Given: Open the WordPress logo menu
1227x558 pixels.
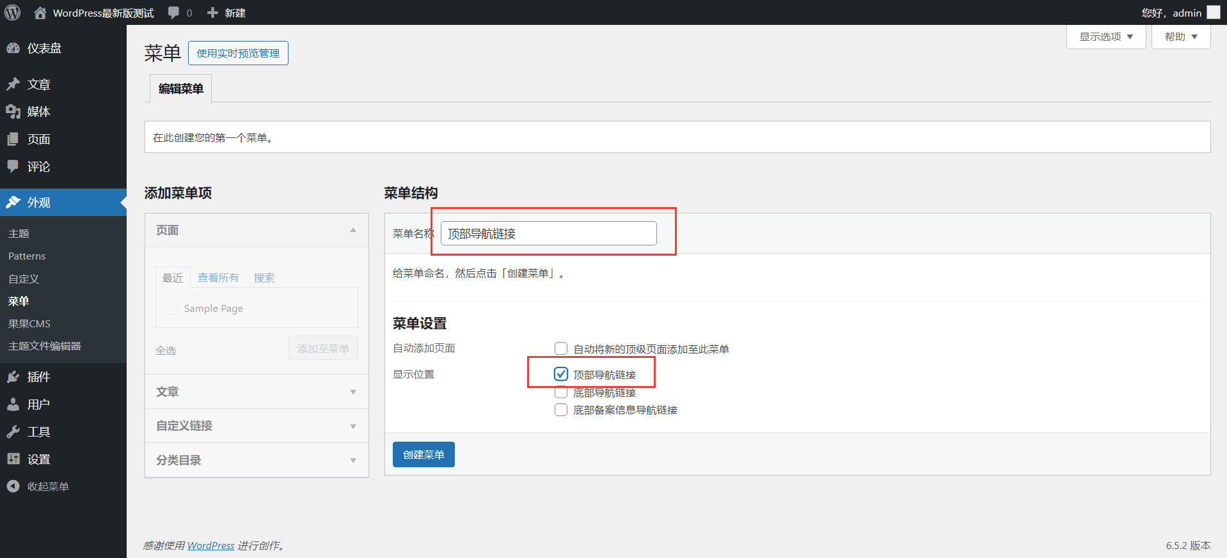Looking at the screenshot, I should (x=13, y=13).
